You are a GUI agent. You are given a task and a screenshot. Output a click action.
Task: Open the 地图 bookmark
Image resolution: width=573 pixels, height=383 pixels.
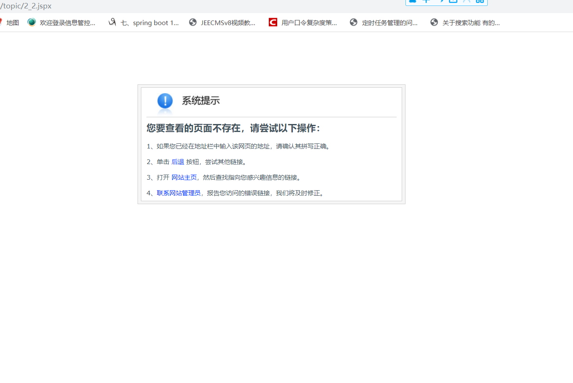click(9, 23)
